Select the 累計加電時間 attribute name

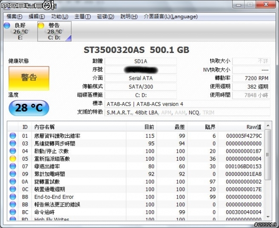pos(49,174)
